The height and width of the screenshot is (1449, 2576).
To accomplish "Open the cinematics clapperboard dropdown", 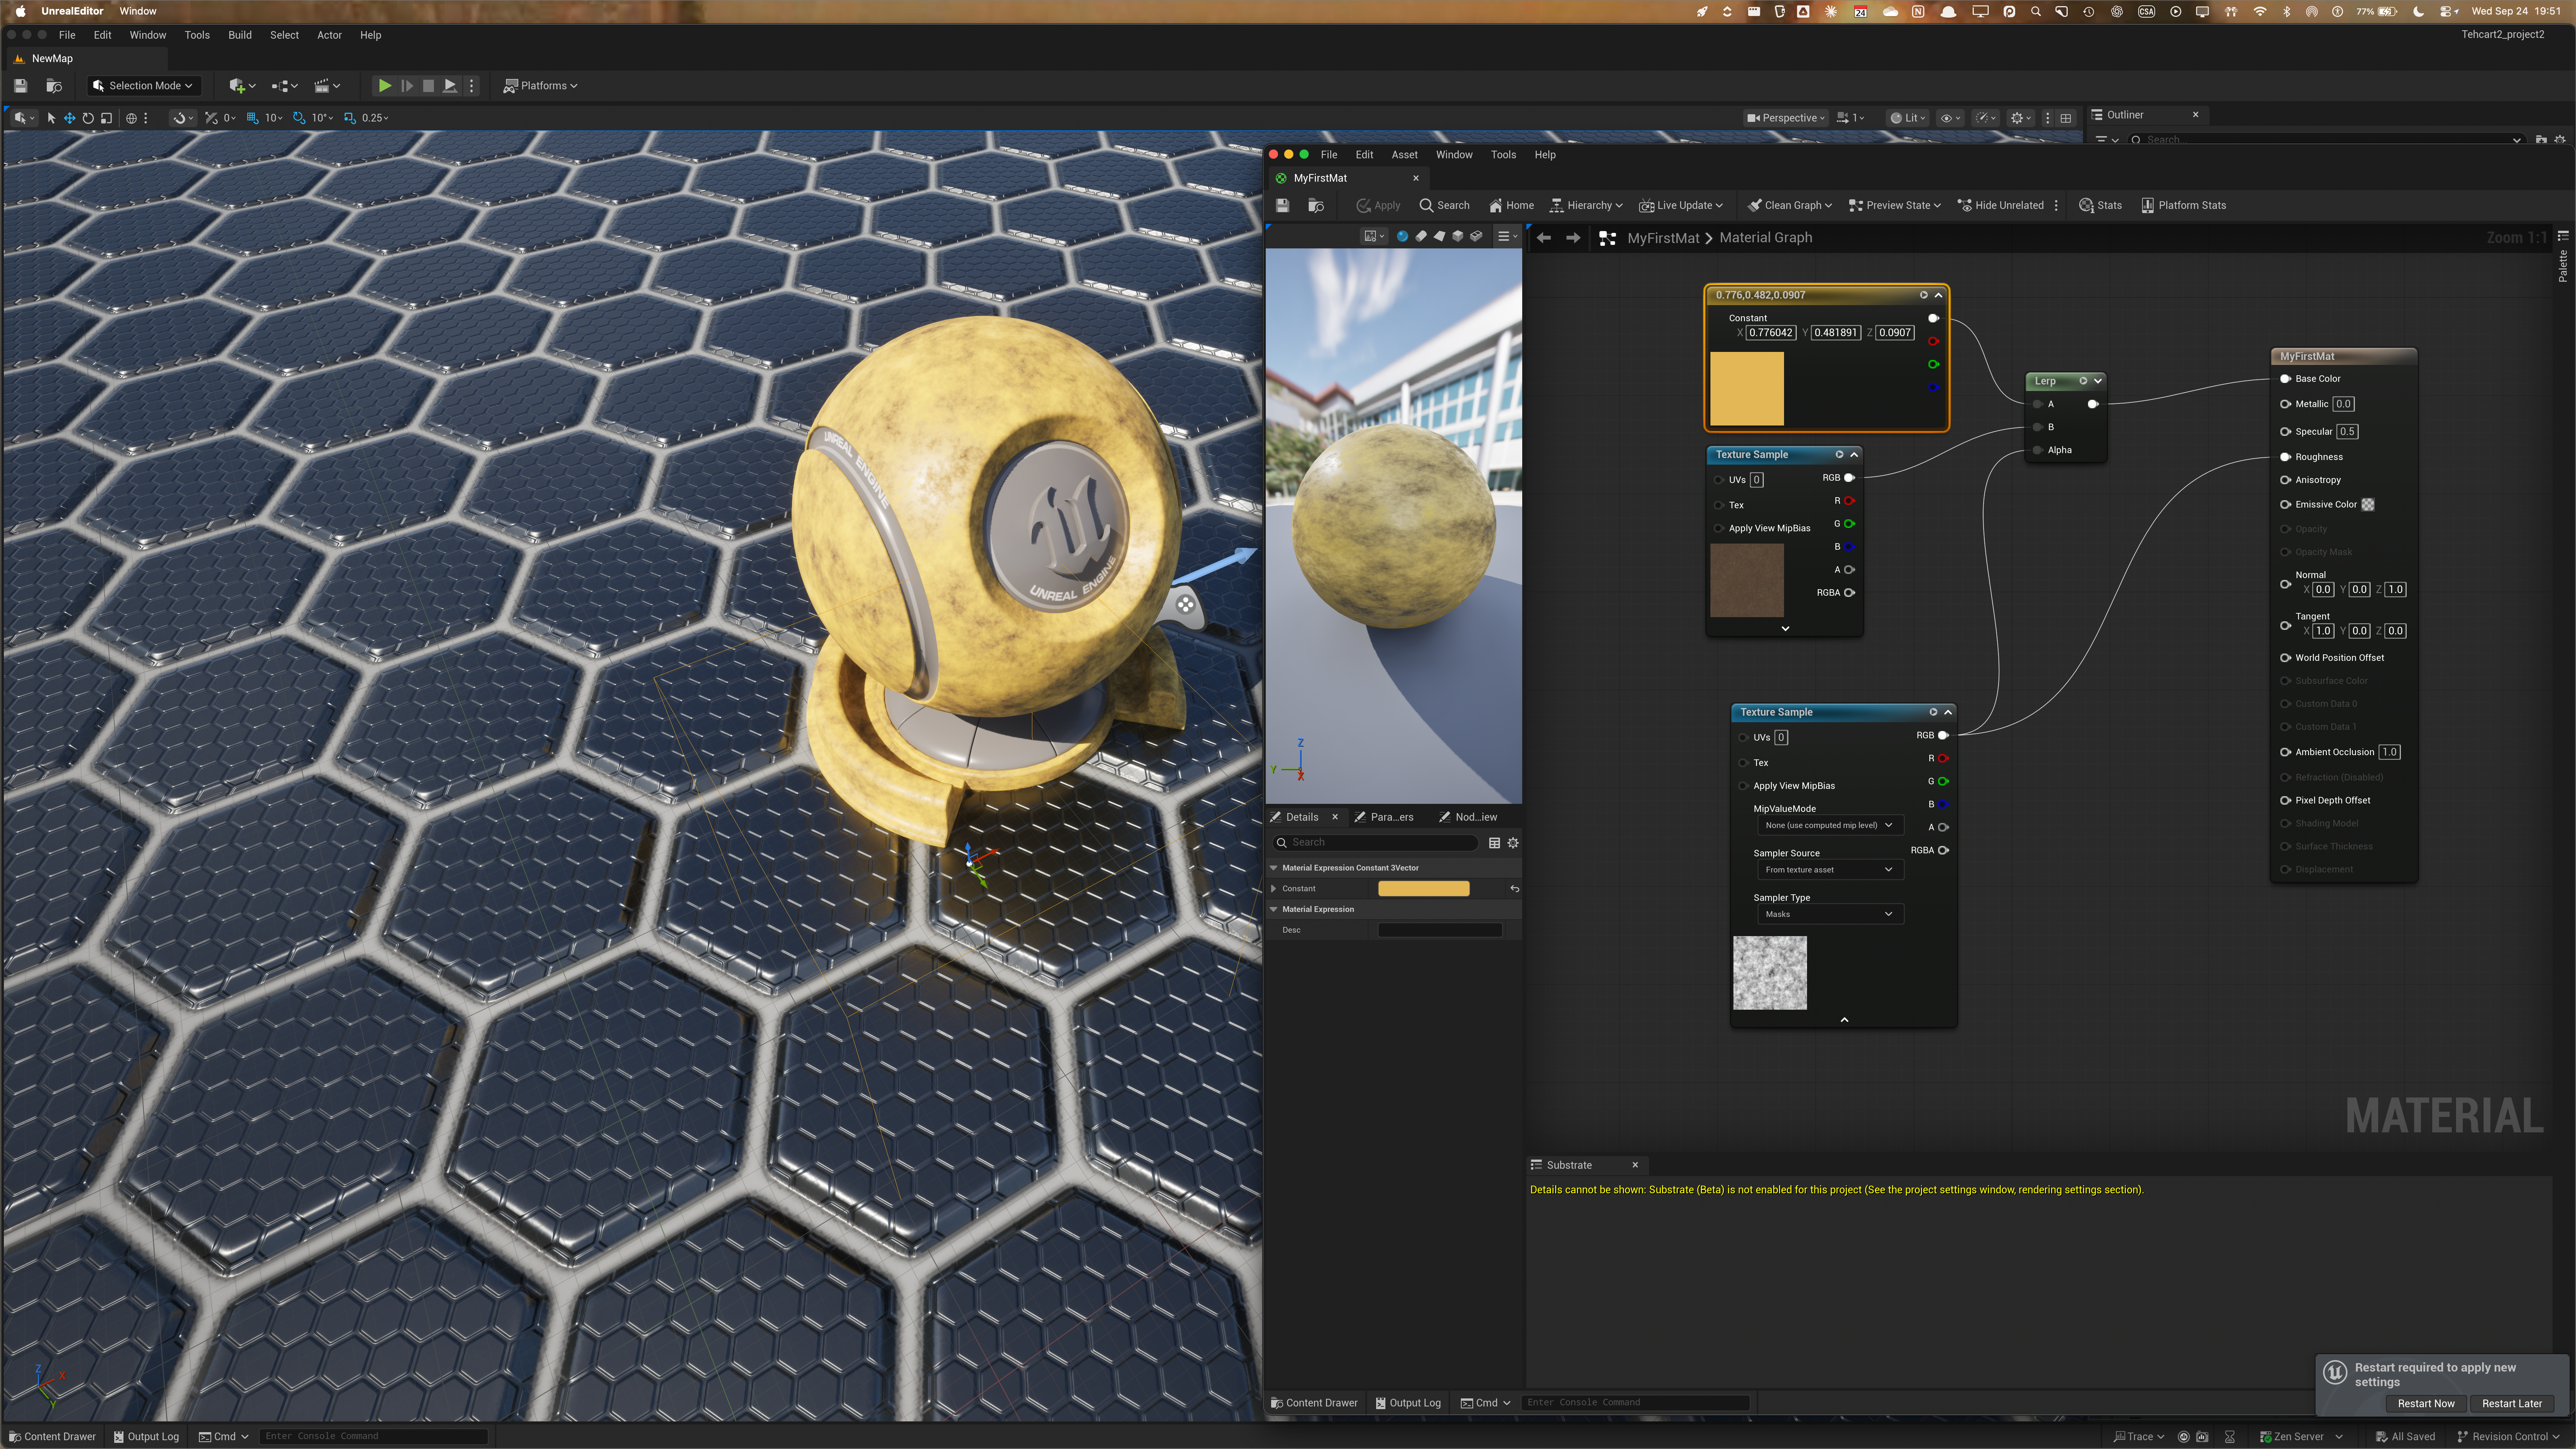I will click(327, 86).
